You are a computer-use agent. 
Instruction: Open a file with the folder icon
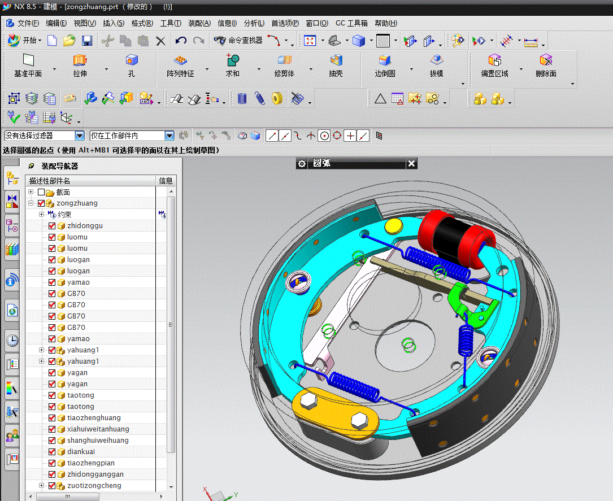(x=69, y=40)
